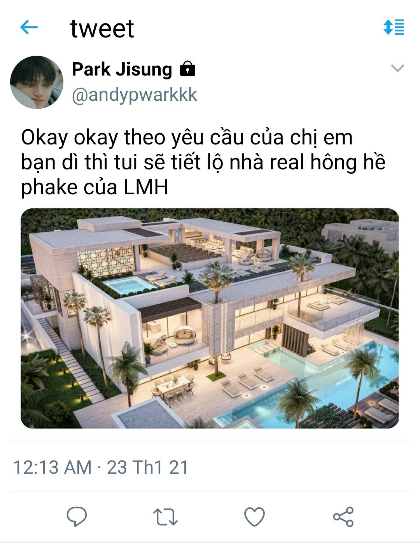Open the Park Jisung display name

point(122,69)
